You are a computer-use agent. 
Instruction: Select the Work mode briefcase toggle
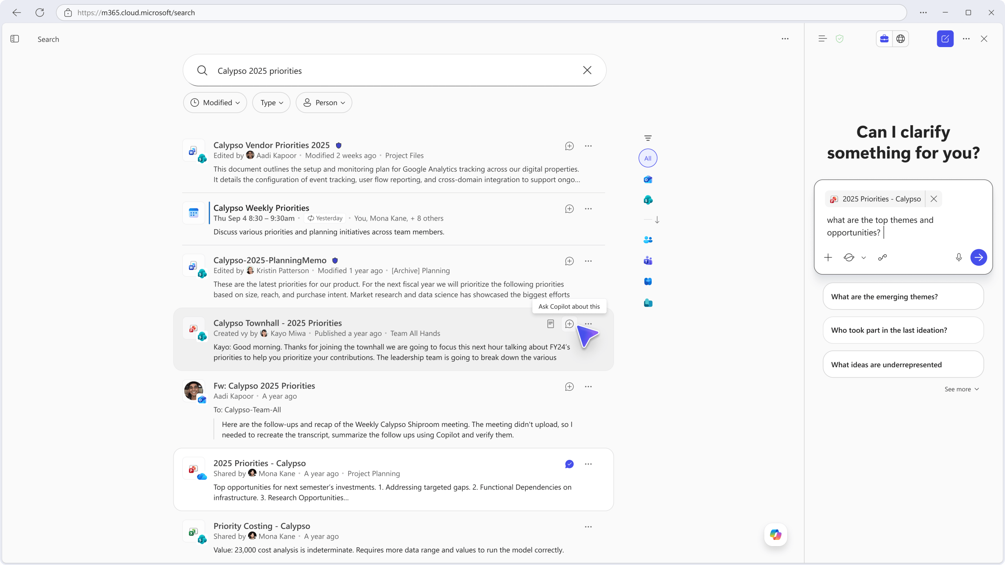884,38
